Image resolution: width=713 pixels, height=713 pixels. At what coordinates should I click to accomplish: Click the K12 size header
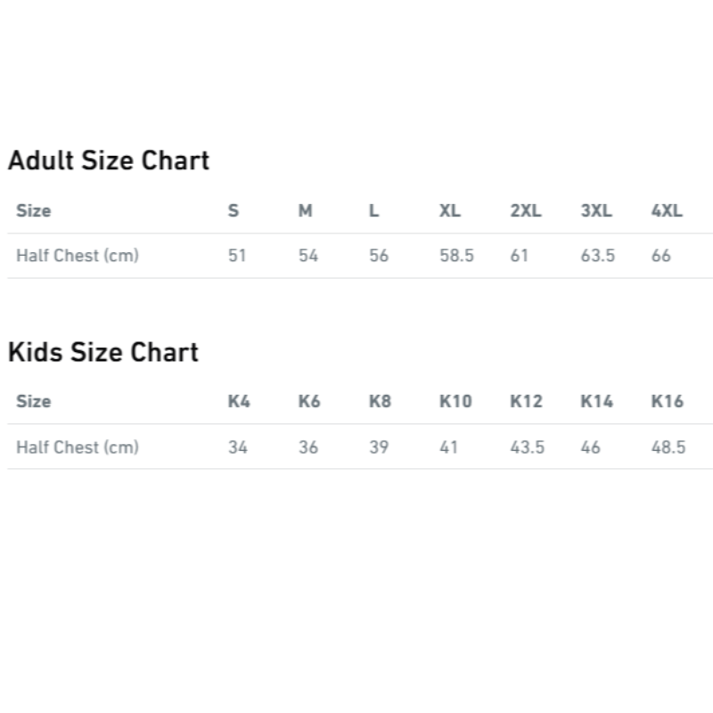526,402
